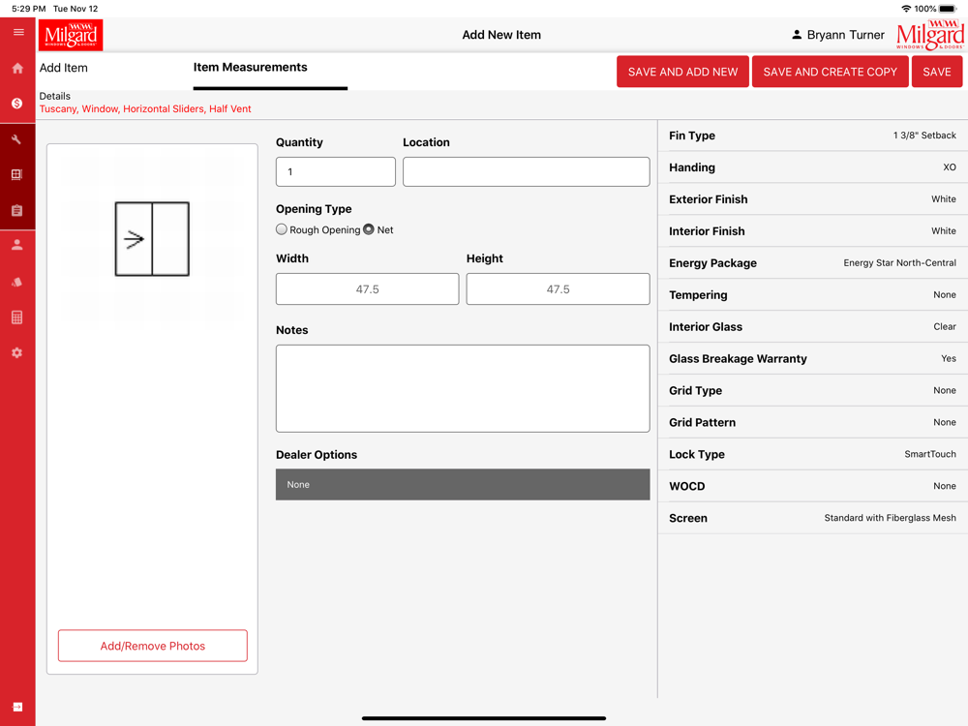
Task: Tap the Wi-Fi status icon
Action: (x=906, y=9)
